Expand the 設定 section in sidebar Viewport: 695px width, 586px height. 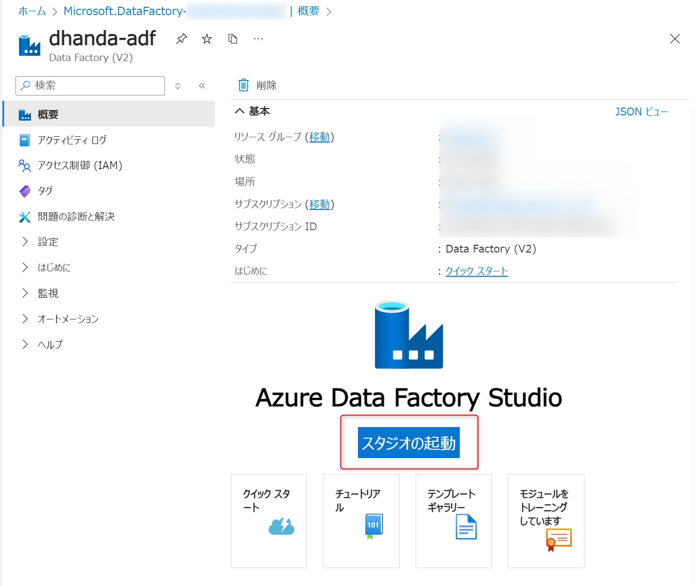(x=25, y=242)
